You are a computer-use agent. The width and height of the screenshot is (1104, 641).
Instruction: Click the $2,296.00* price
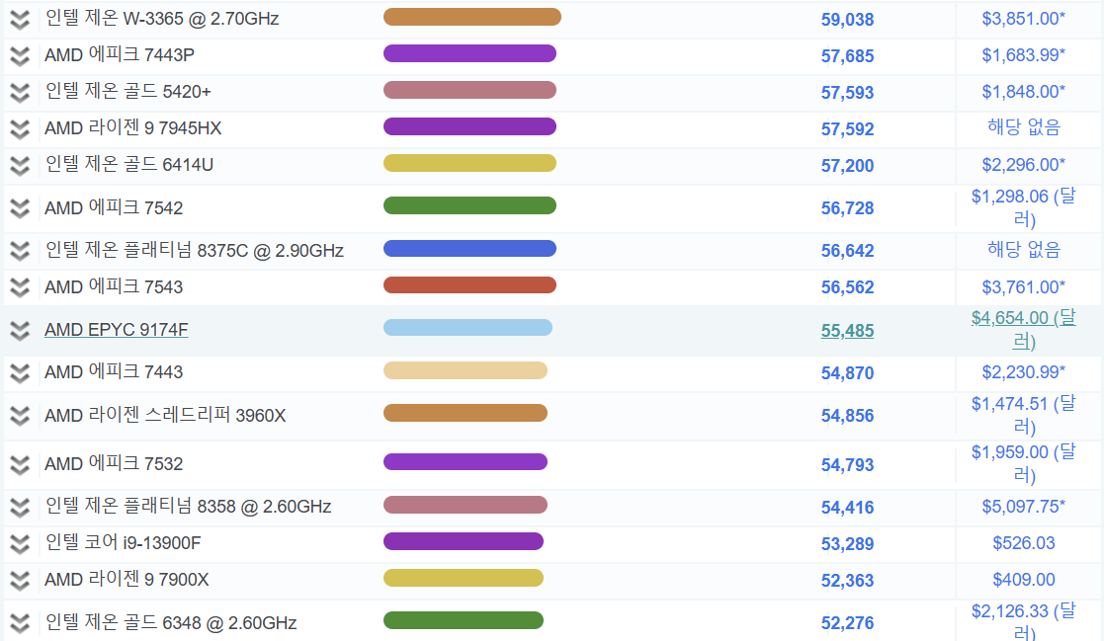pos(1024,165)
